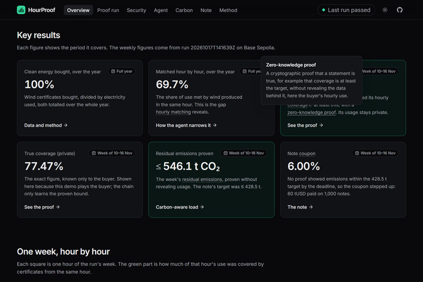Click the 69.7% matched value
423x282 pixels.
pos(172,85)
